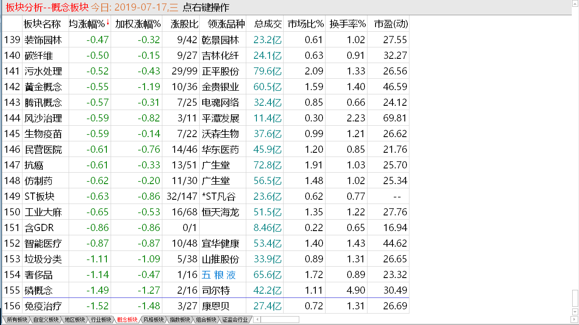Click the vertical scrollbar thumb

click(575, 299)
